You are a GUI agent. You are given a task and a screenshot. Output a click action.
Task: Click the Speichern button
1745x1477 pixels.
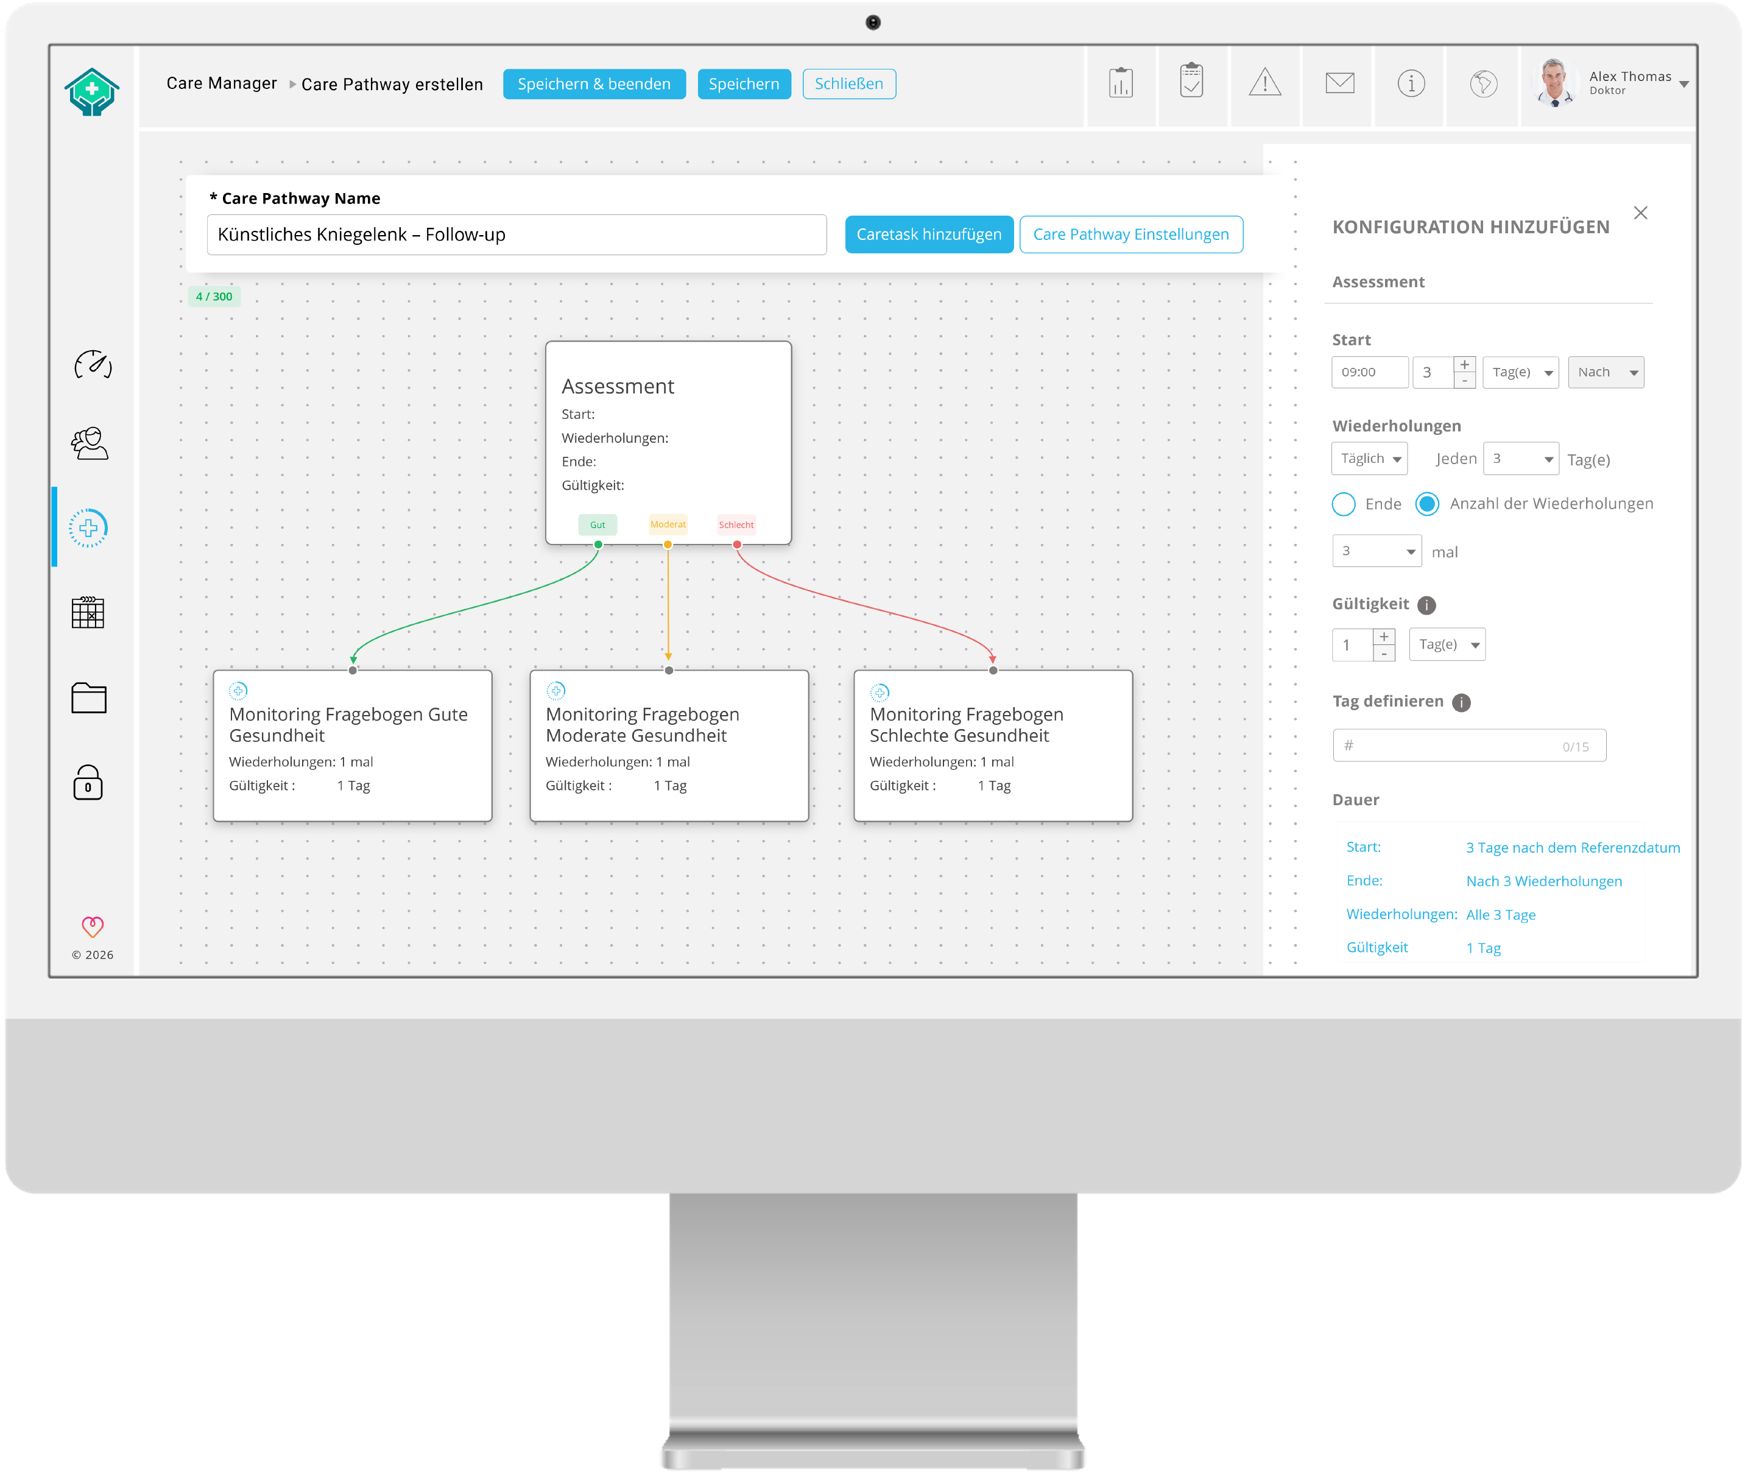pos(744,83)
